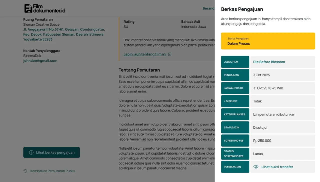Click the Screening Fee value Rp 250.000
Screen dimensions: 320x182
tap(262, 141)
